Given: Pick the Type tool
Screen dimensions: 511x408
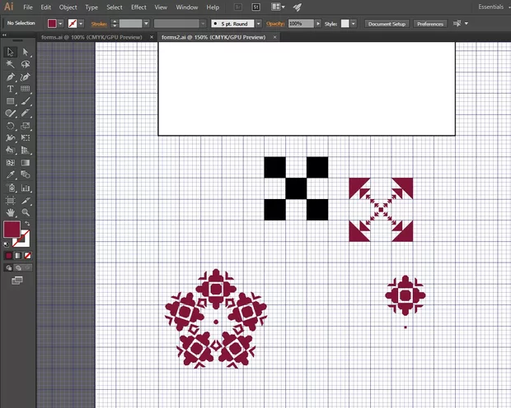Looking at the screenshot, I should [11, 89].
